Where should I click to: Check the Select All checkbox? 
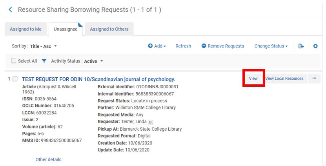(x=13, y=61)
